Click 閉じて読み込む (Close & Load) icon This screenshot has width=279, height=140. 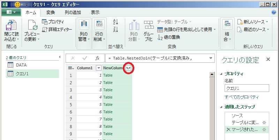[x=12, y=25]
